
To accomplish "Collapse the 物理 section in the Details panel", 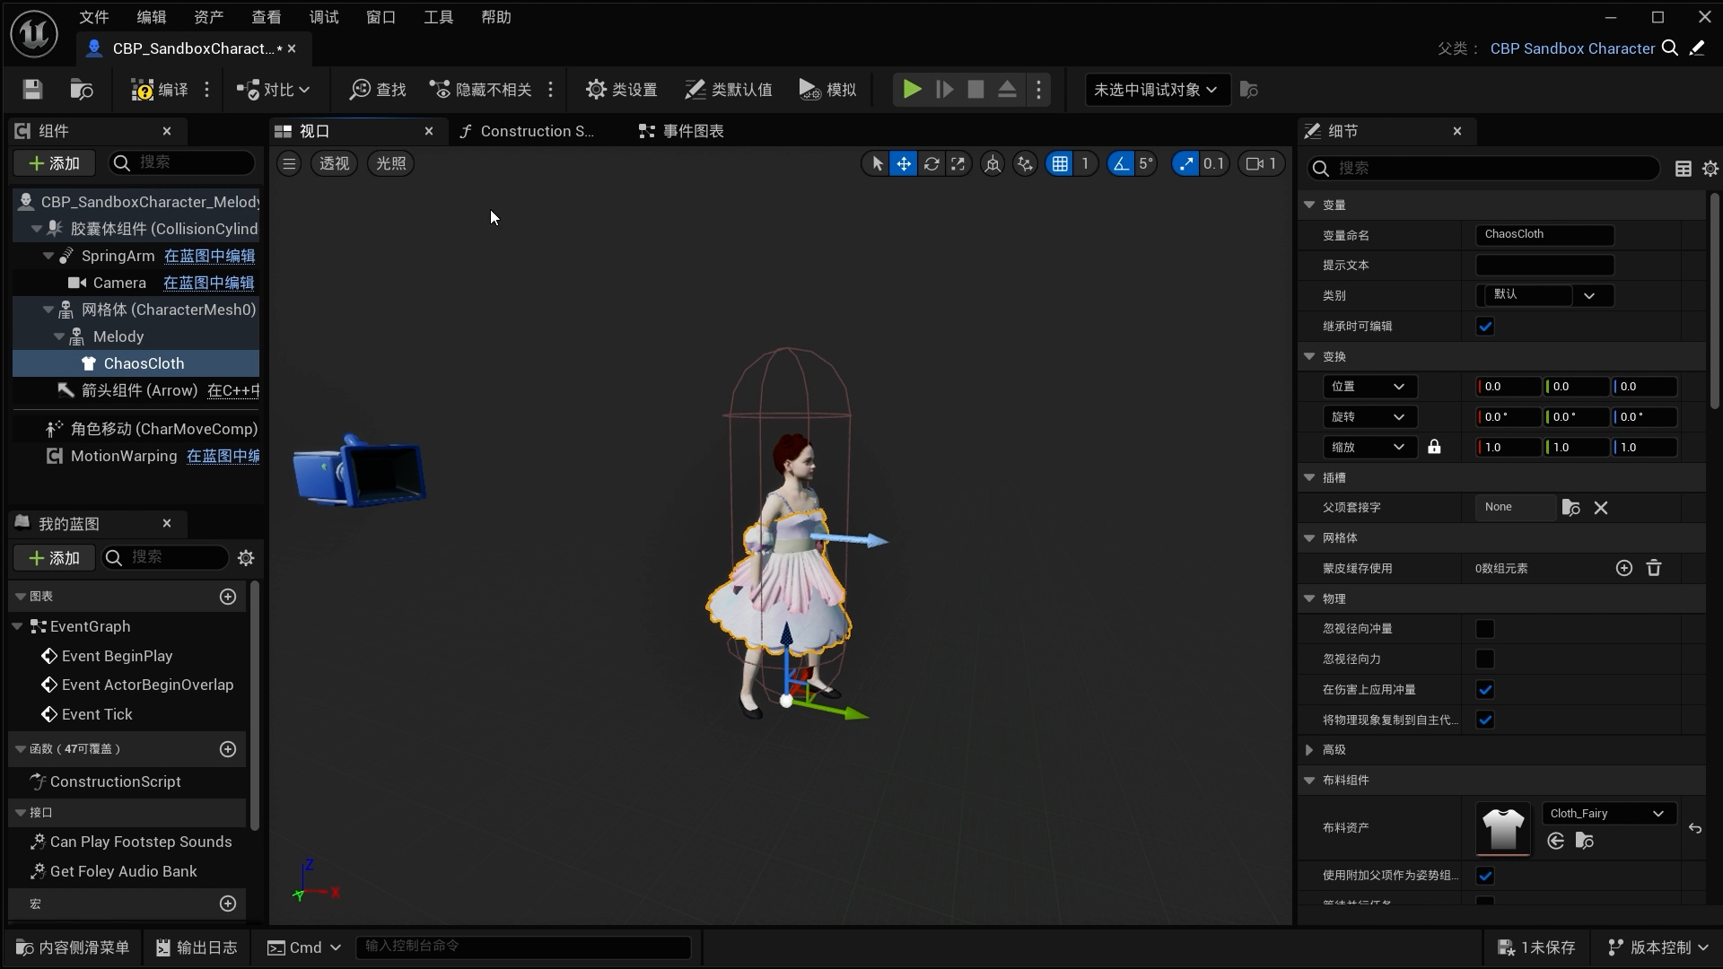I will (1311, 598).
